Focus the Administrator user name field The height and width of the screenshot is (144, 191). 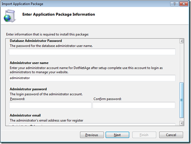point(92,78)
